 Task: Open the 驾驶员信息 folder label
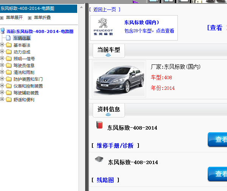click(x=24, y=66)
